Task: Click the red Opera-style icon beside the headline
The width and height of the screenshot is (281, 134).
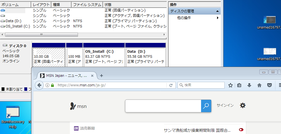Action: point(241,130)
